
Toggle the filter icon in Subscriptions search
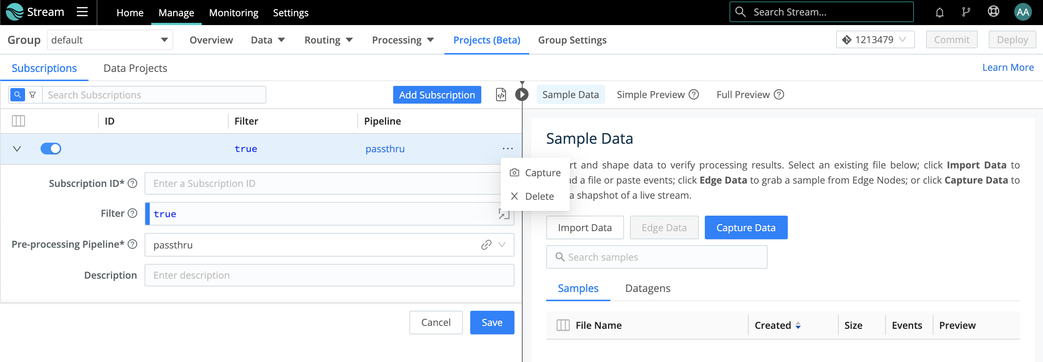pyautogui.click(x=32, y=95)
